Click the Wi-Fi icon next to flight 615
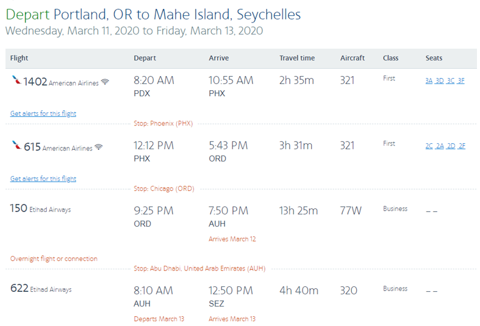Image resolution: width=480 pixels, height=326 pixels. (x=99, y=147)
